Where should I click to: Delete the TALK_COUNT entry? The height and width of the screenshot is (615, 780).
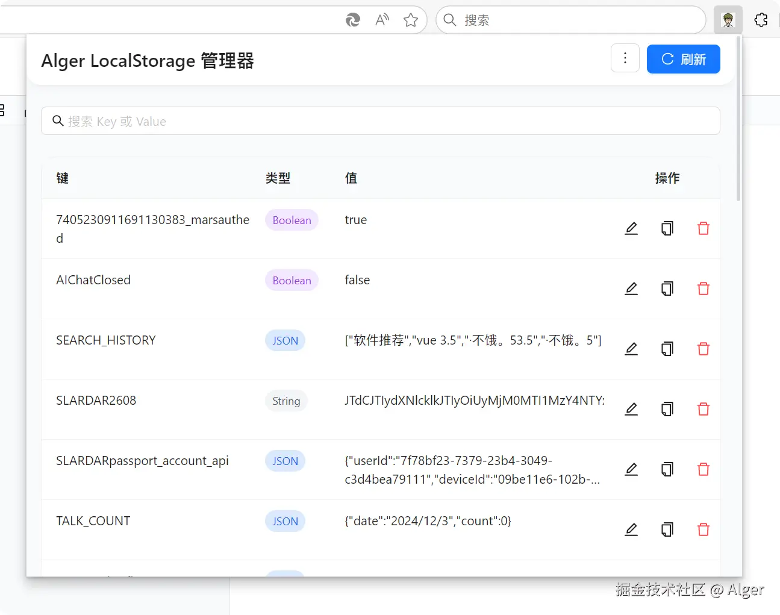pos(704,529)
